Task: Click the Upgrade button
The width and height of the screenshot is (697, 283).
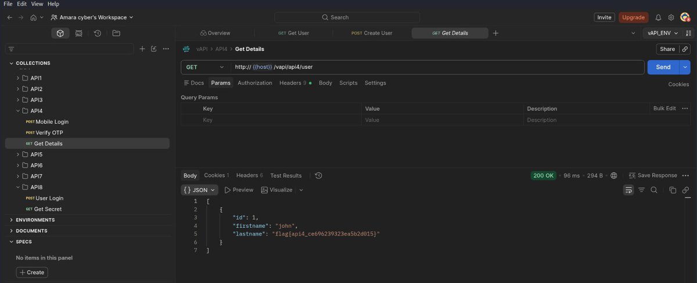Action: tap(633, 17)
